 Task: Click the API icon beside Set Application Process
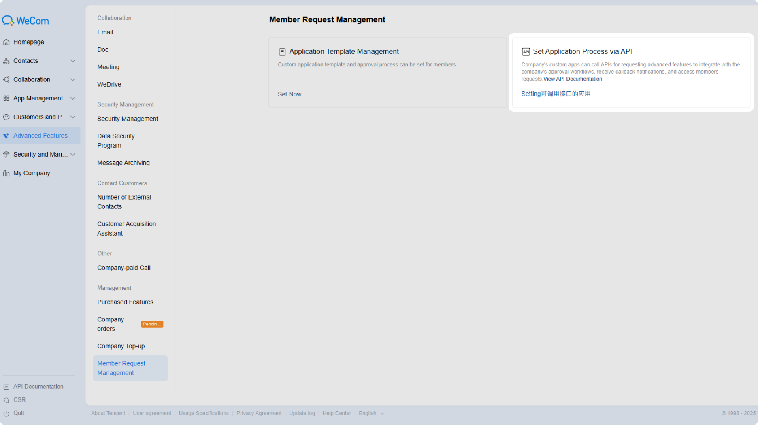526,52
